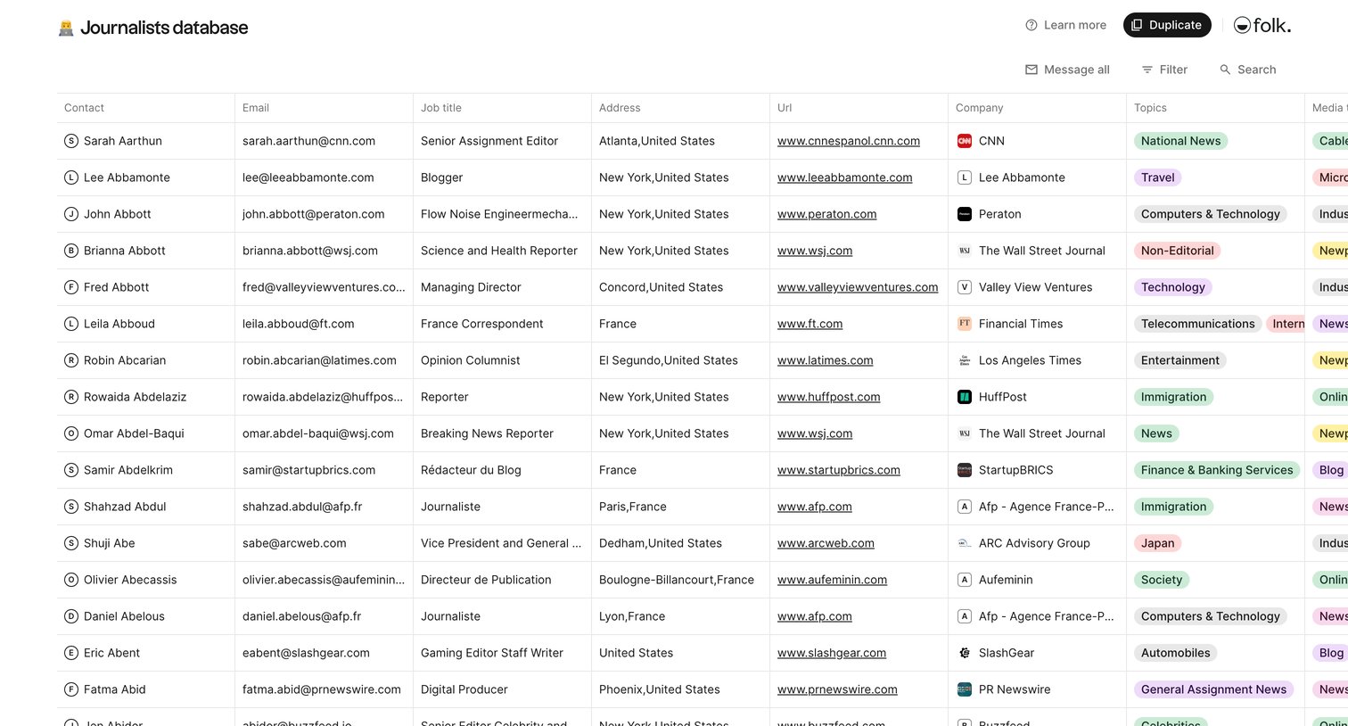This screenshot has height=726, width=1348.
Task: Click Eric Abent's avatar initial icon
Action: (71, 653)
